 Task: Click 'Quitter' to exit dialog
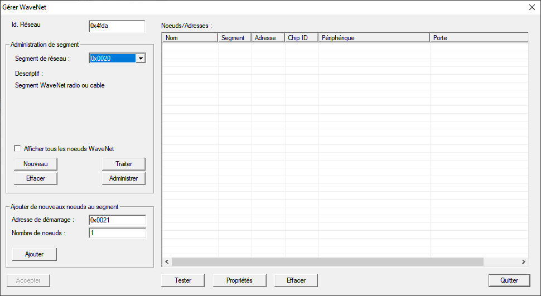click(x=509, y=280)
